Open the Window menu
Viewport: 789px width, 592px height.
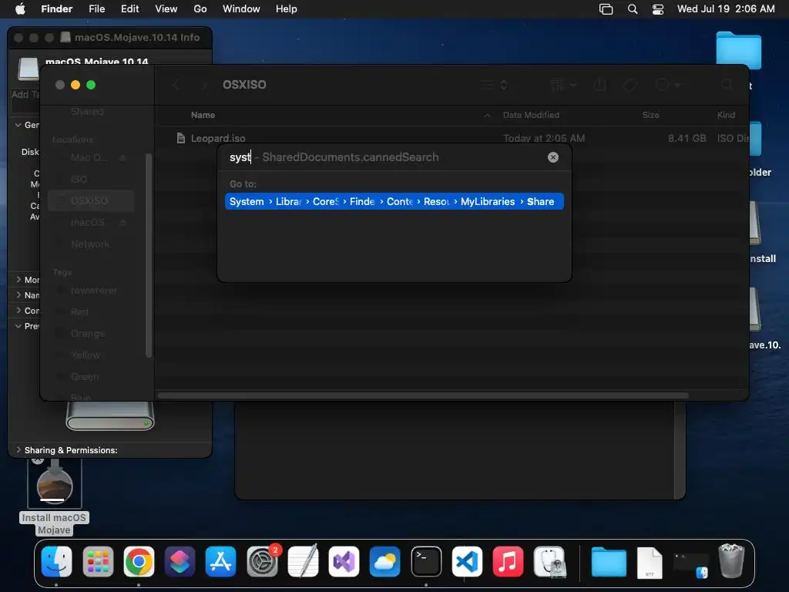pyautogui.click(x=241, y=8)
